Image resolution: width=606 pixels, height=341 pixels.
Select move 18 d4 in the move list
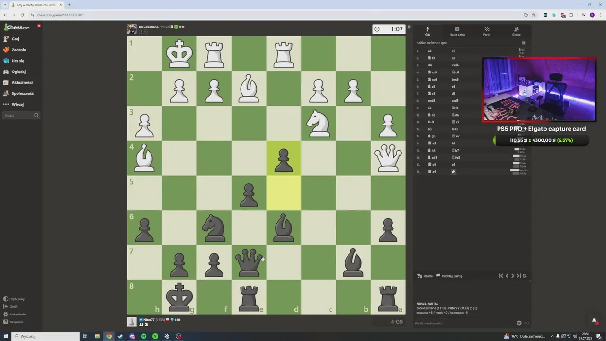point(453,172)
